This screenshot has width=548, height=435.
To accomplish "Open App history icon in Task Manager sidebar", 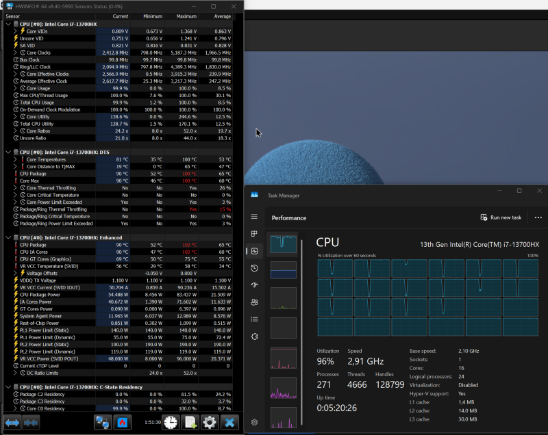I will 254,268.
